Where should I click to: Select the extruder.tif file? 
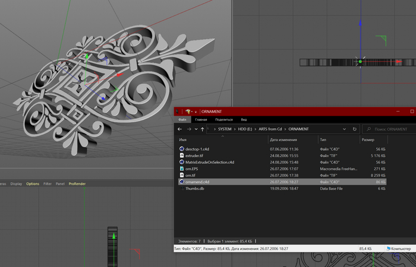(195, 155)
